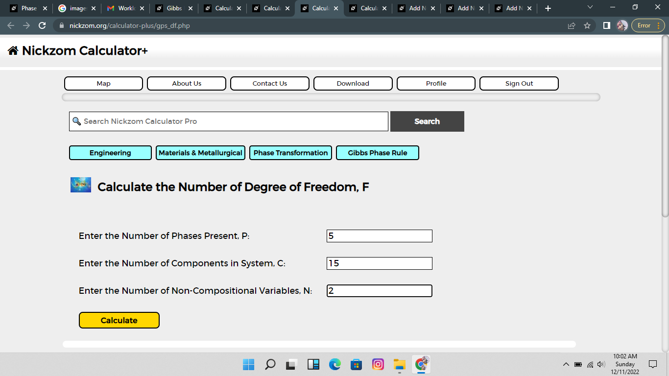The width and height of the screenshot is (669, 376).
Task: Click the Download button
Action: click(353, 83)
